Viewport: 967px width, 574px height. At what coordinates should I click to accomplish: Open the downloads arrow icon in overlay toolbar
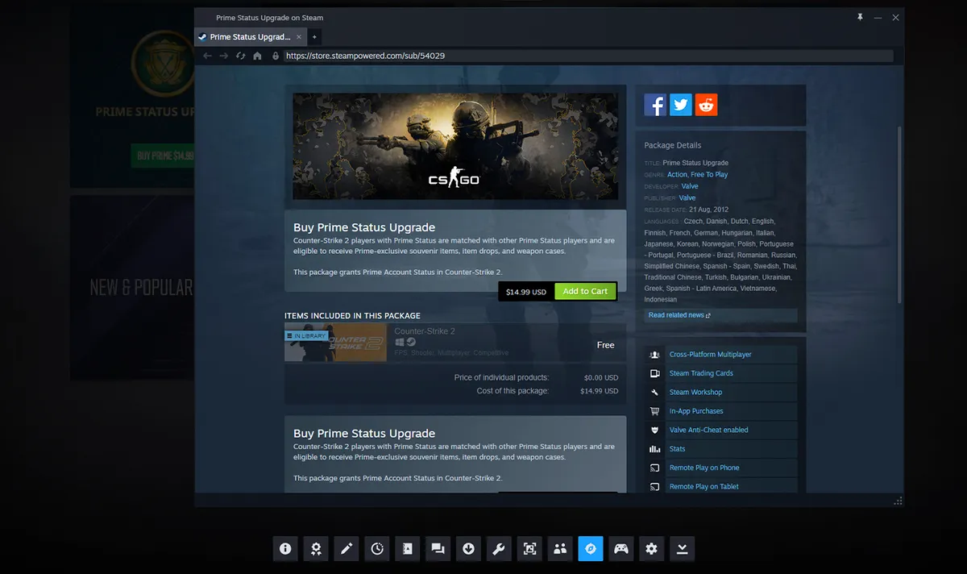pyautogui.click(x=469, y=549)
